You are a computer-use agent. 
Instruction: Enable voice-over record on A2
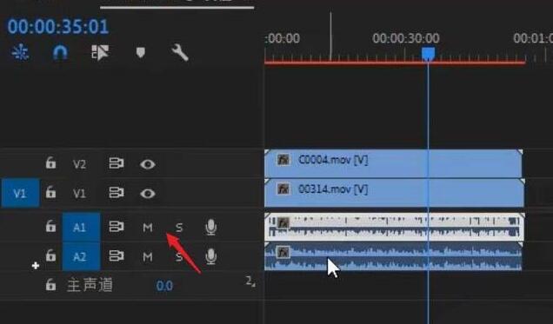pos(210,256)
